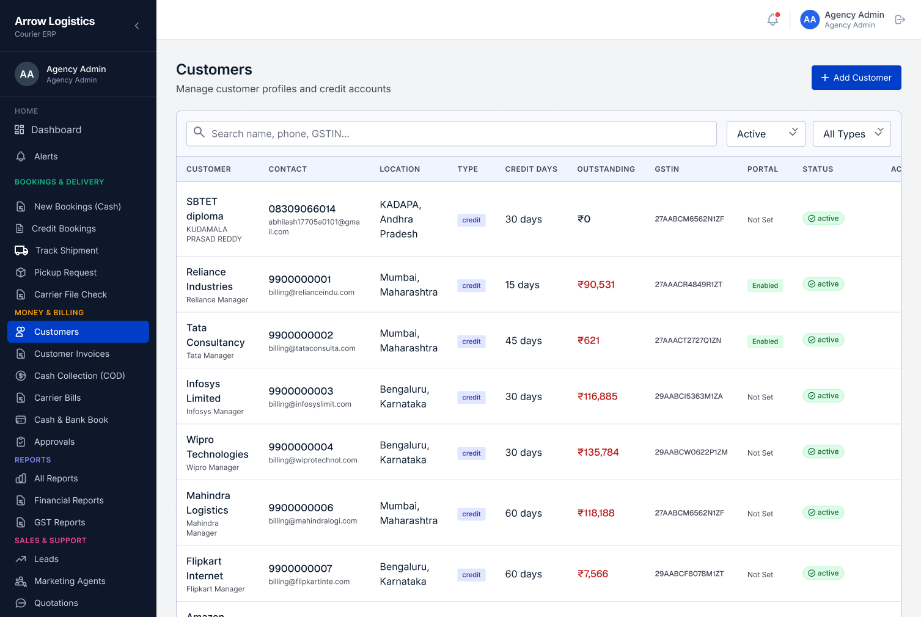
Task: Click the All Reports chart icon
Action: tap(21, 478)
